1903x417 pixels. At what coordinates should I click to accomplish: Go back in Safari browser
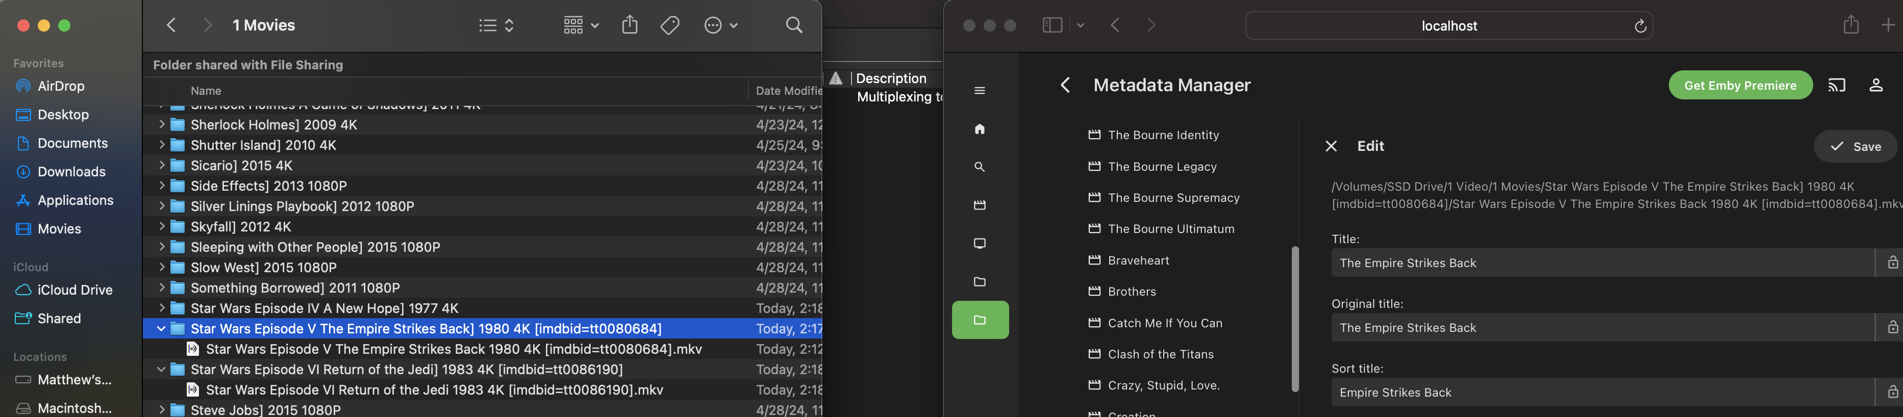[1115, 25]
